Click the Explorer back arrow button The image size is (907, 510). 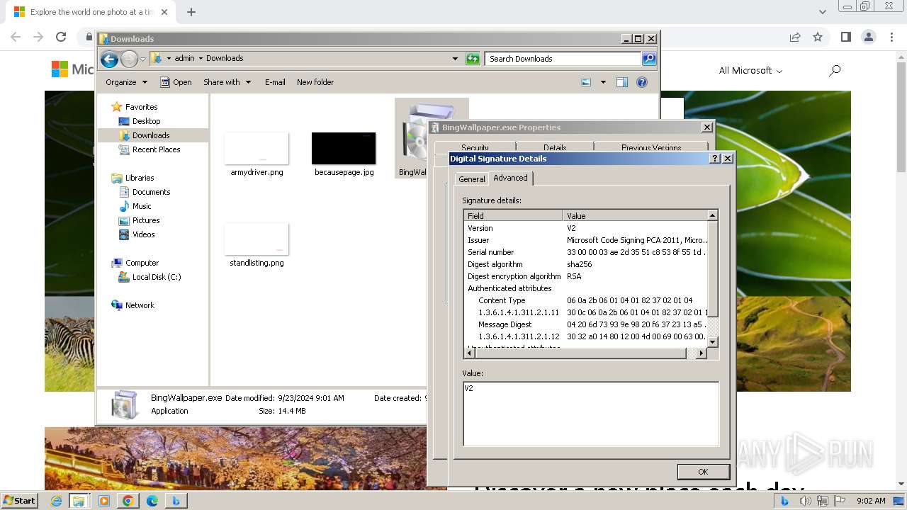click(109, 59)
